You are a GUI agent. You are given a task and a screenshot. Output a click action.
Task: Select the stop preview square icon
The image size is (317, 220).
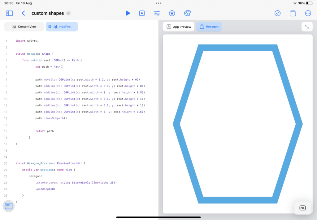coord(142,13)
